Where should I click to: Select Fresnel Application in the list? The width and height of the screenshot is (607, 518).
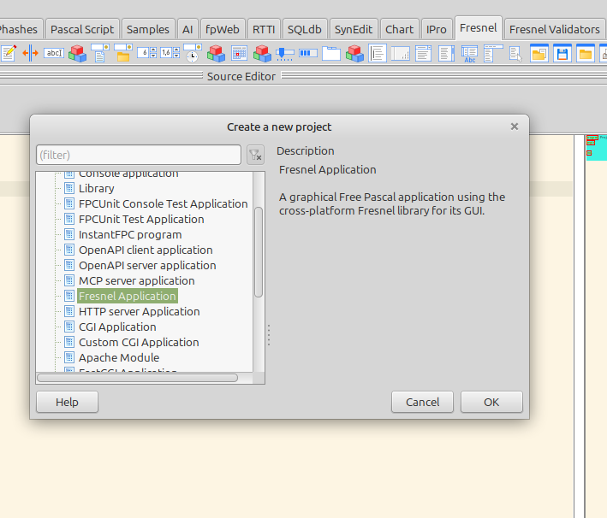pyautogui.click(x=128, y=296)
